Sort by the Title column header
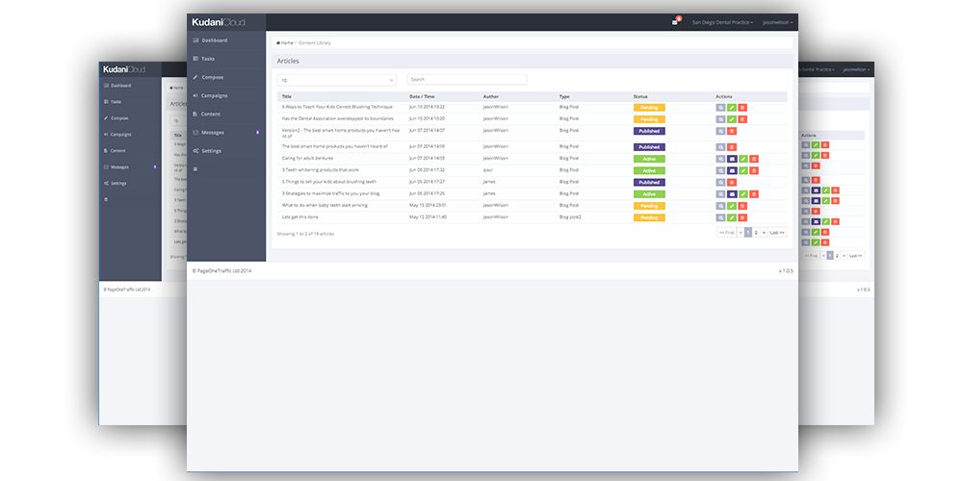 [x=287, y=96]
